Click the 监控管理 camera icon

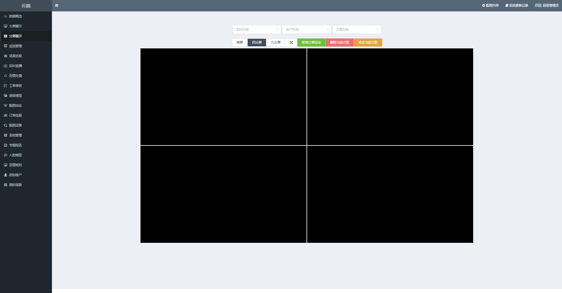pos(5,46)
